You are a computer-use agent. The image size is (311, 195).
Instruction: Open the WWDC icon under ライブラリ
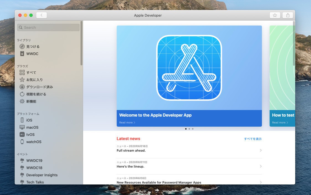point(22,53)
